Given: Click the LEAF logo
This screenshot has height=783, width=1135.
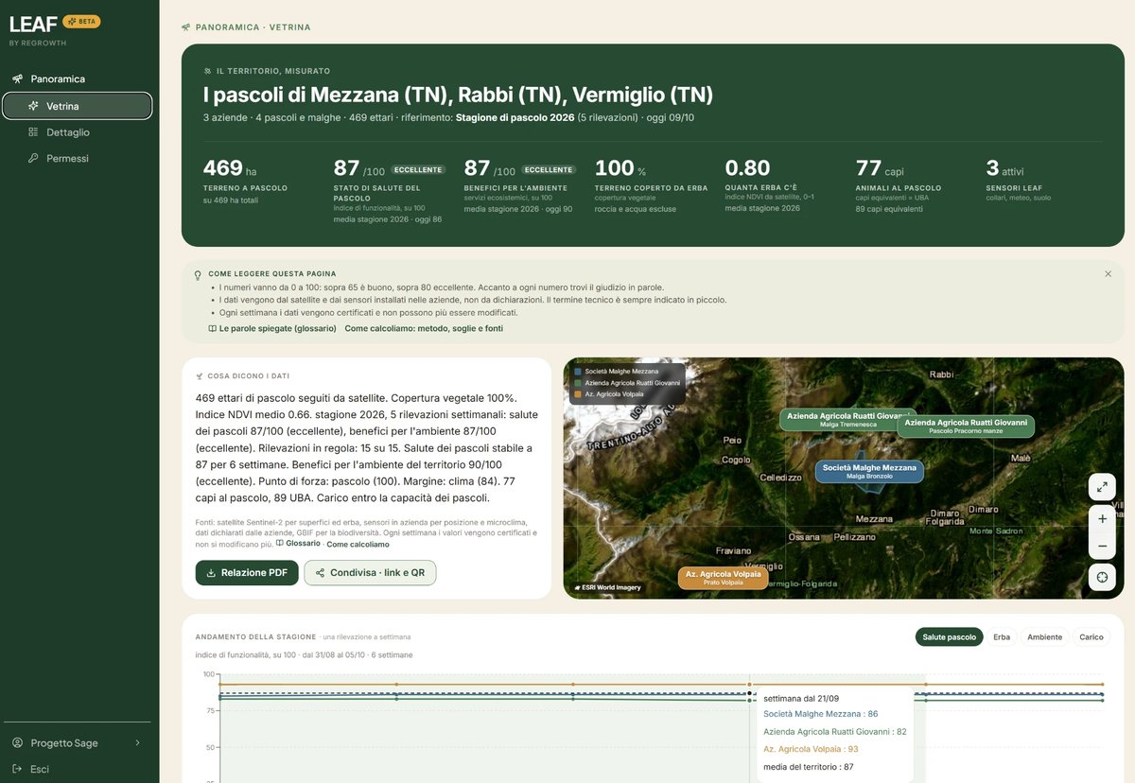Looking at the screenshot, I should point(33,25).
